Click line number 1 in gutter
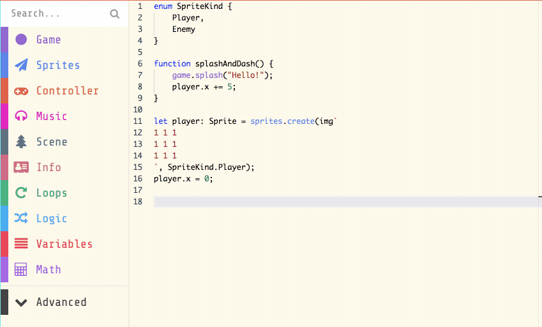Image resolution: width=542 pixels, height=327 pixels. click(140, 6)
